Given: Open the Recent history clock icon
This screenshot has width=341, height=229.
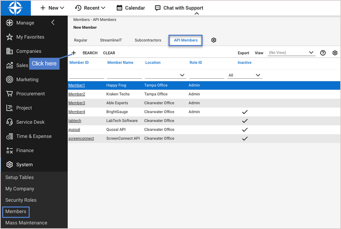Looking at the screenshot, I should click(78, 8).
